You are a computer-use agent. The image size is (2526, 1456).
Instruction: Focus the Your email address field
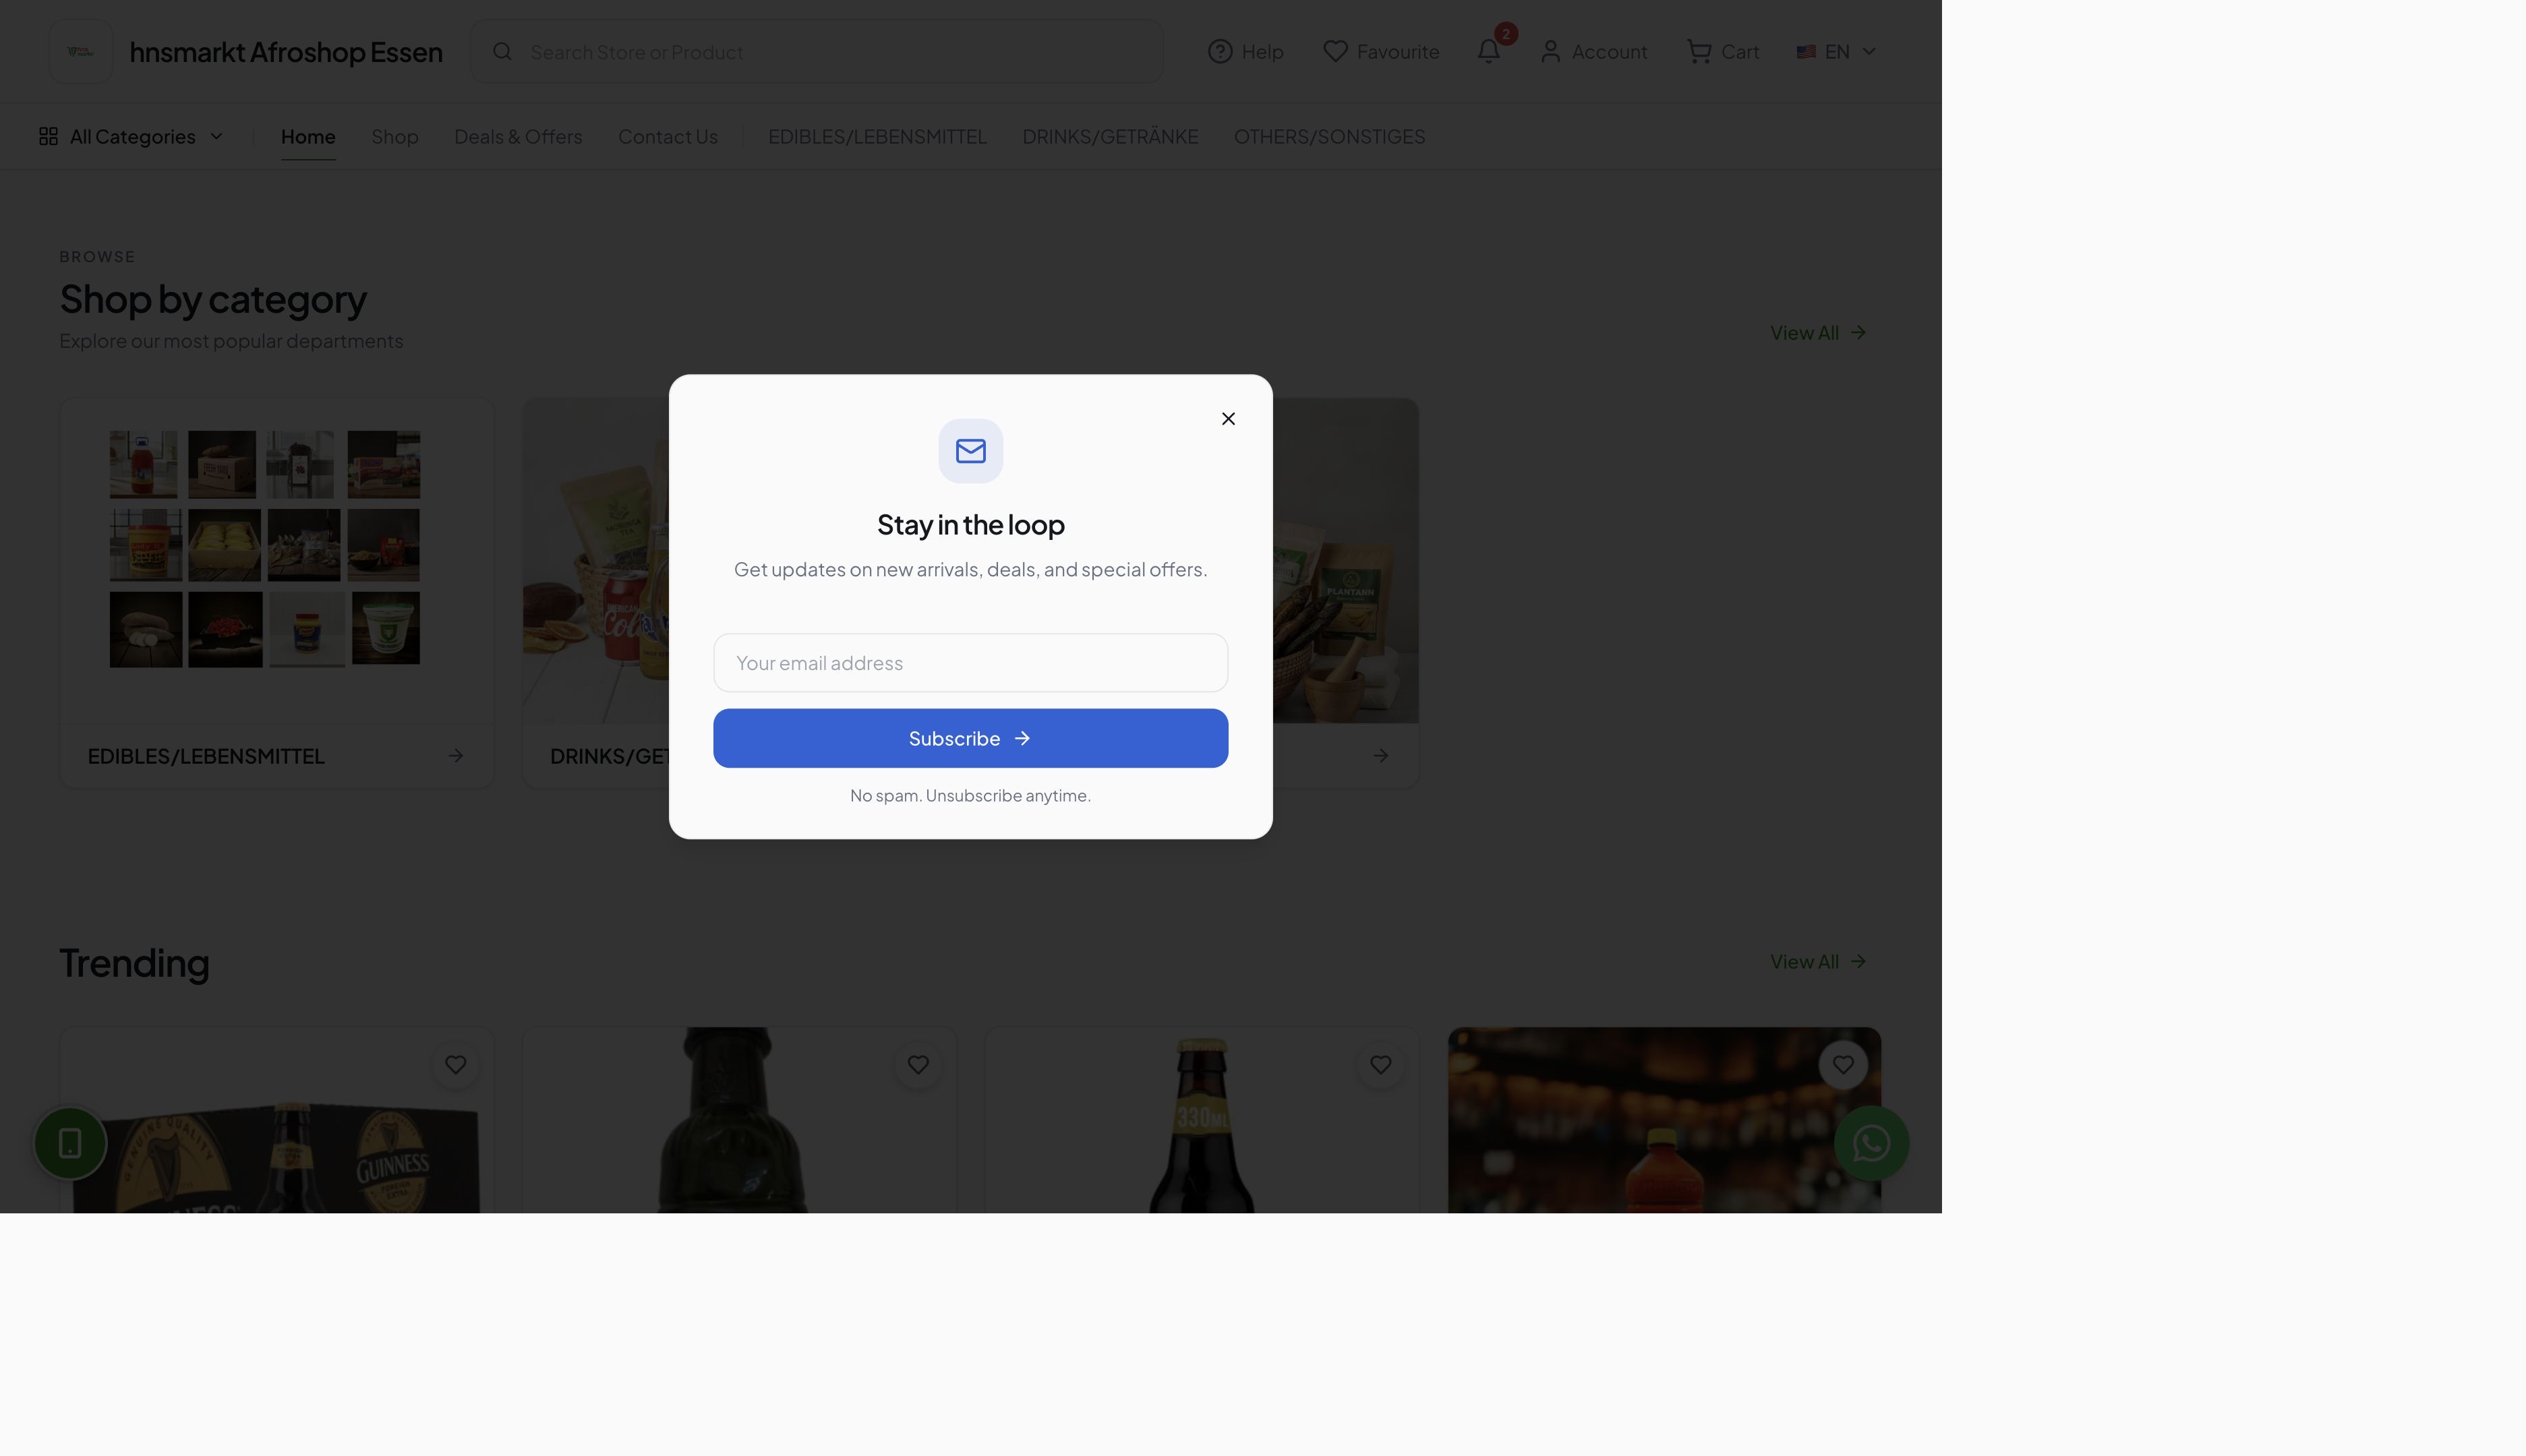[x=970, y=662]
